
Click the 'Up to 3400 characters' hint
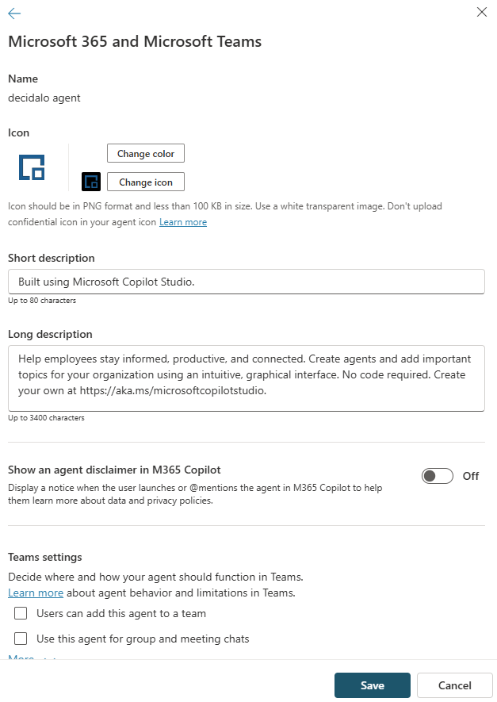point(46,418)
